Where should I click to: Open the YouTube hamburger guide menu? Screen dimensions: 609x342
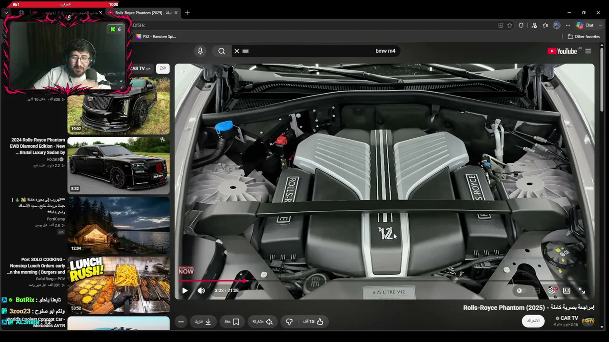588,51
